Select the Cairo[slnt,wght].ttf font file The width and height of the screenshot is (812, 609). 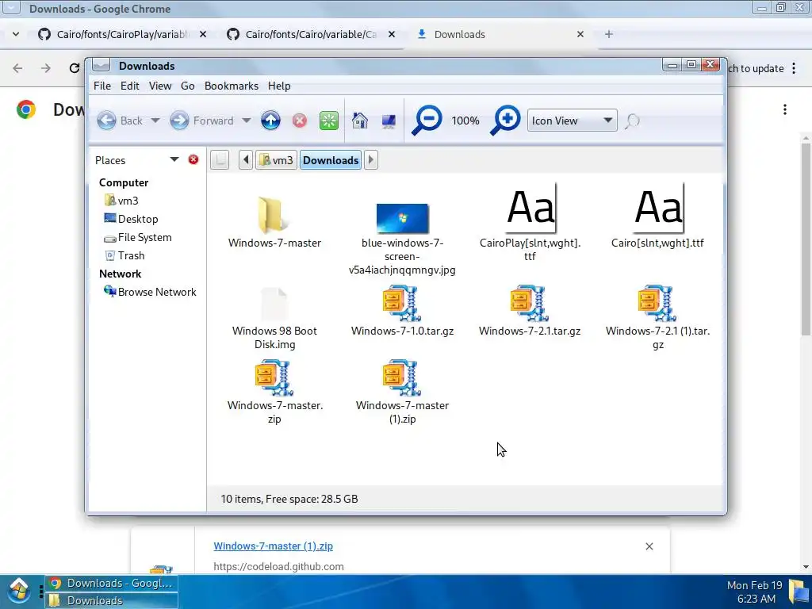[x=657, y=217]
